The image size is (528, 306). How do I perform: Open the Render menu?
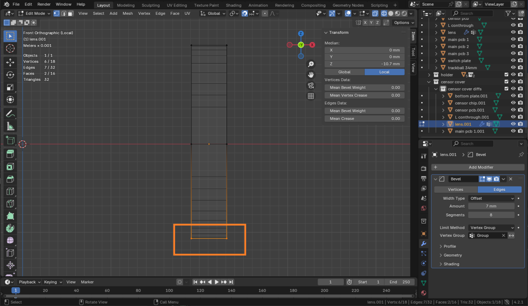click(x=44, y=4)
